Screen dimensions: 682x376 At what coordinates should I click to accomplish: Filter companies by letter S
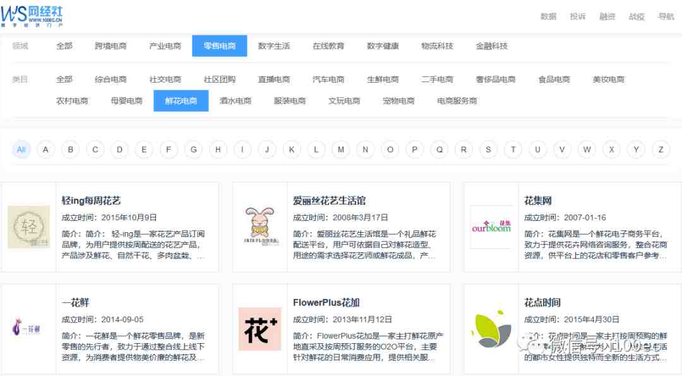(488, 150)
